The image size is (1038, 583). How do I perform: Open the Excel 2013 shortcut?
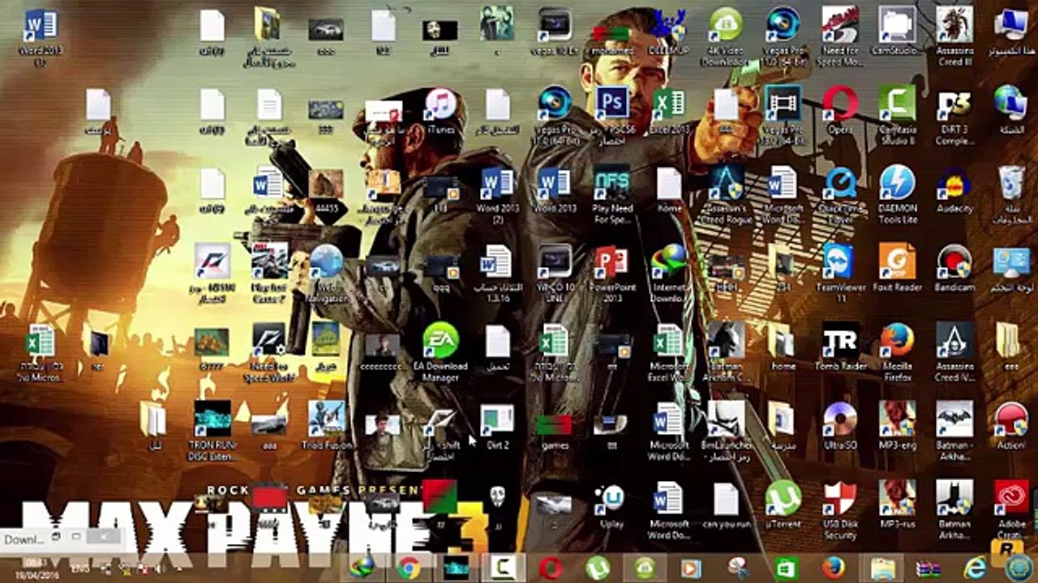point(669,112)
